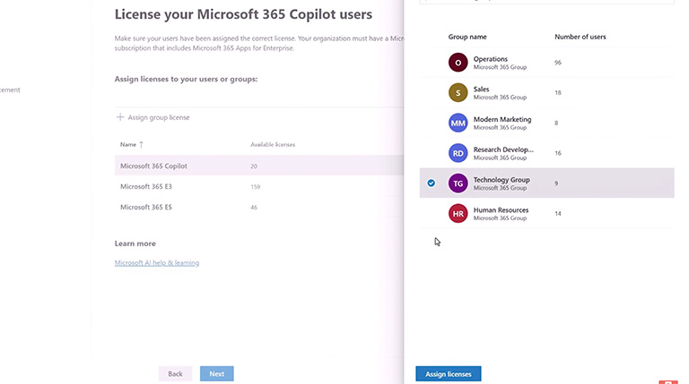
Task: Click the Assign group license text
Action: pos(159,117)
